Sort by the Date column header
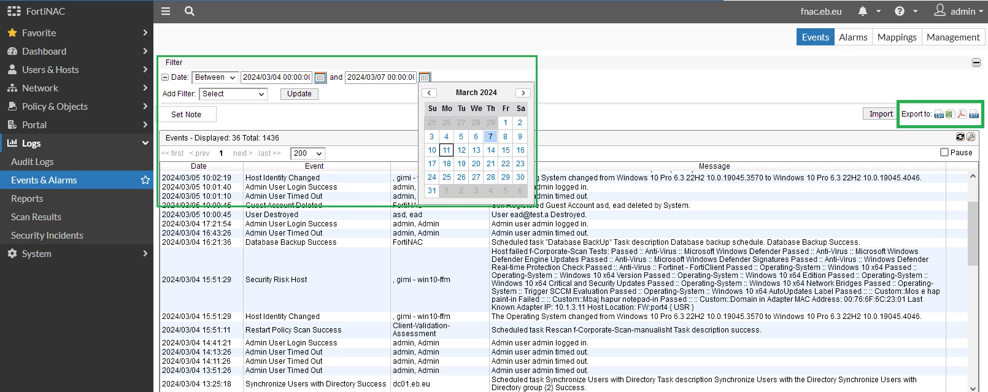Viewport: 988px width, 392px height. pos(199,166)
